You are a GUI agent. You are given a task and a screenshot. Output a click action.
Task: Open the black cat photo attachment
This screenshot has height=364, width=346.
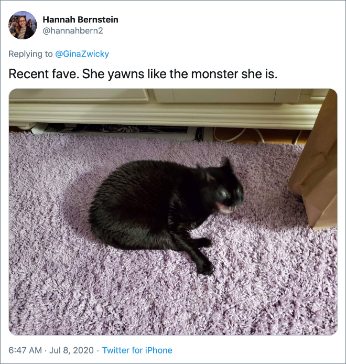coord(173,212)
